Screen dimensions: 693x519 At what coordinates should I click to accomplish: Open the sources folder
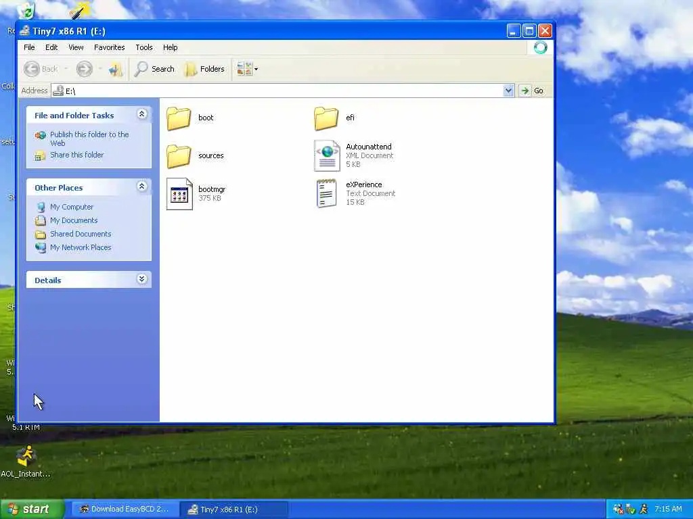point(195,156)
